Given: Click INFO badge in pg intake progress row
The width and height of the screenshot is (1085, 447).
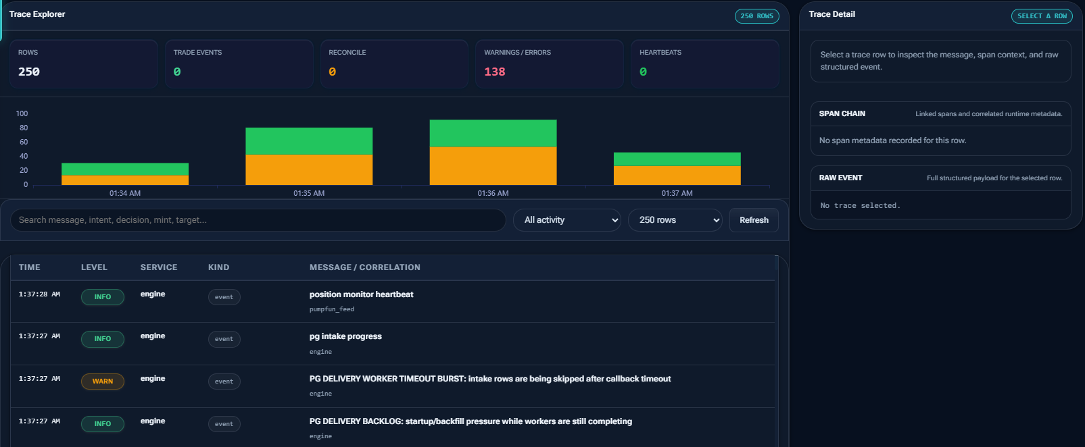Looking at the screenshot, I should coord(103,339).
